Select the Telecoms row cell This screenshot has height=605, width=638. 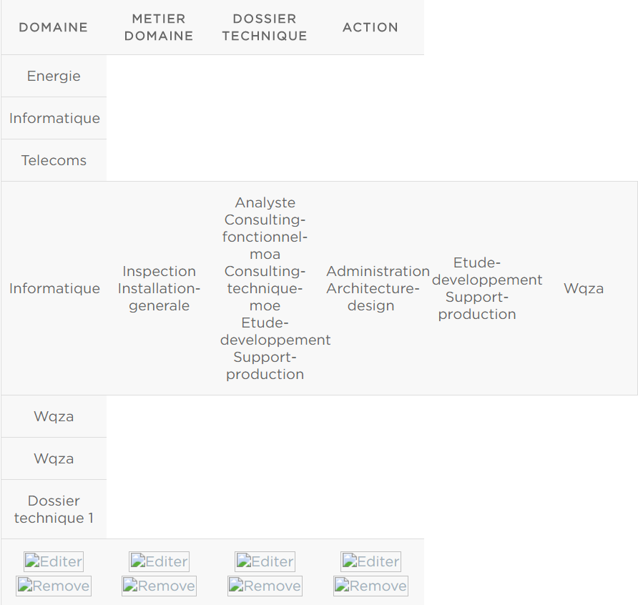pos(54,160)
